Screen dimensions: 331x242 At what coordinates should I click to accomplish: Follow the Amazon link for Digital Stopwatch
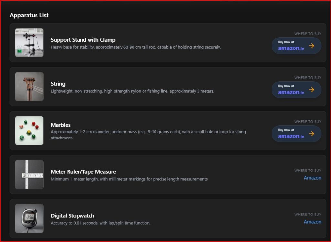click(x=312, y=222)
